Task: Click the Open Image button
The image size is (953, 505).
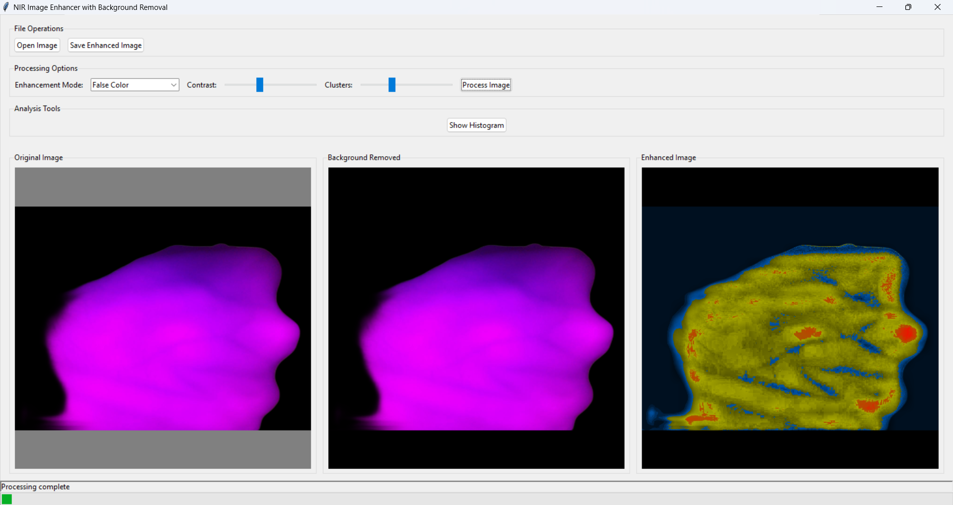Action: point(37,45)
